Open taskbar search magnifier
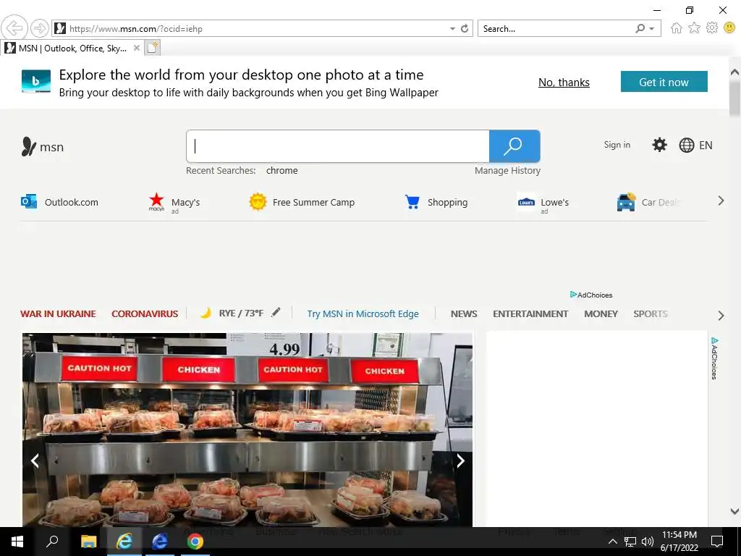Viewport: 741px width, 556px height. tap(52, 542)
